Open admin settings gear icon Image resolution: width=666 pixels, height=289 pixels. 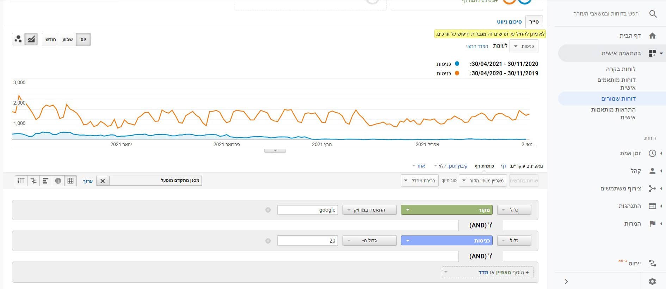point(652,281)
